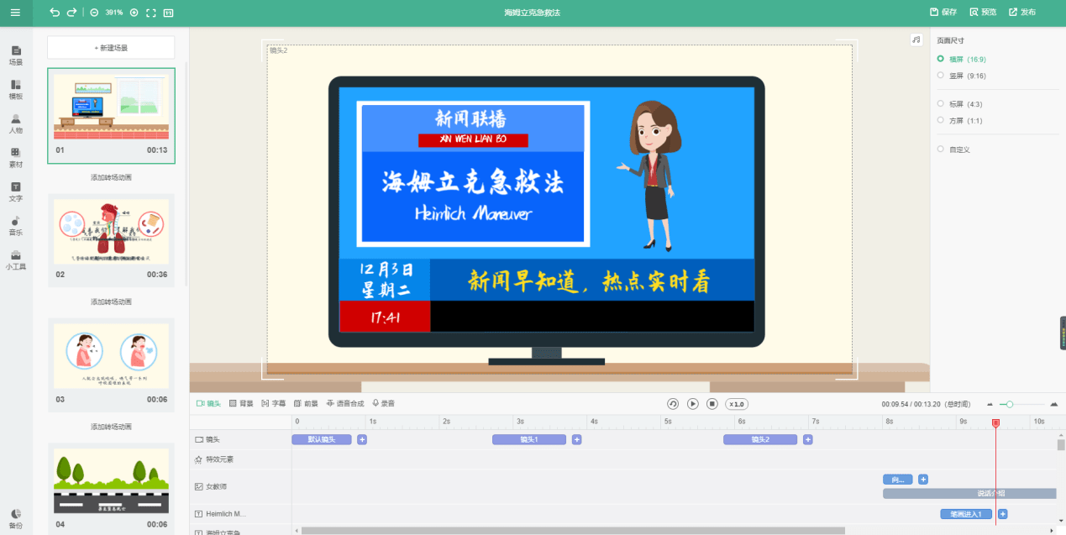This screenshot has width=1066, height=535.
Task: Switch to the 字幕 subtitles timeline tab
Action: click(274, 404)
